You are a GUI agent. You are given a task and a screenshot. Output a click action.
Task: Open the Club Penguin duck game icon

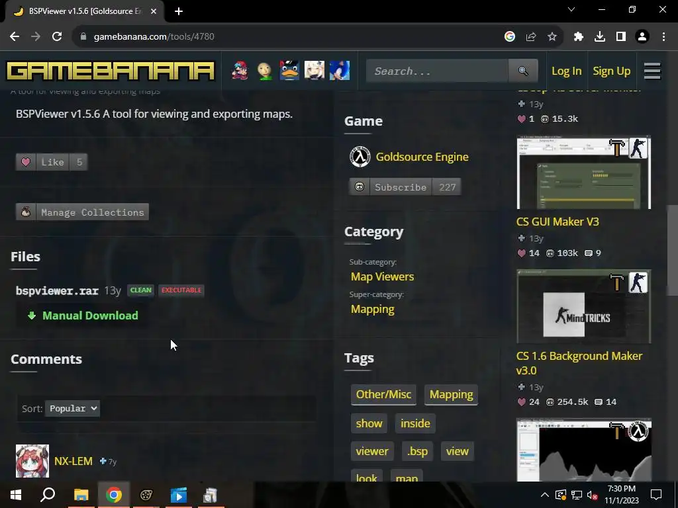(x=289, y=70)
